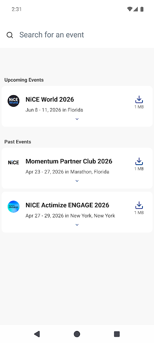Tap the Apr 27 - 29 New York date line
Viewport: 154px width, 343px height.
70,216
